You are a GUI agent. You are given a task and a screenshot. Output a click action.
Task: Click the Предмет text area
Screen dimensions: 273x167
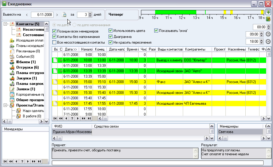coord(123,153)
